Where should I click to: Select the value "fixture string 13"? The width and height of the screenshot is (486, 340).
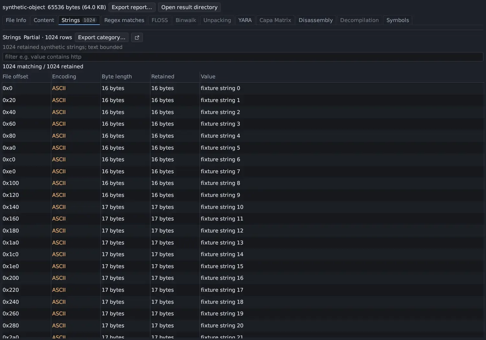(x=222, y=243)
